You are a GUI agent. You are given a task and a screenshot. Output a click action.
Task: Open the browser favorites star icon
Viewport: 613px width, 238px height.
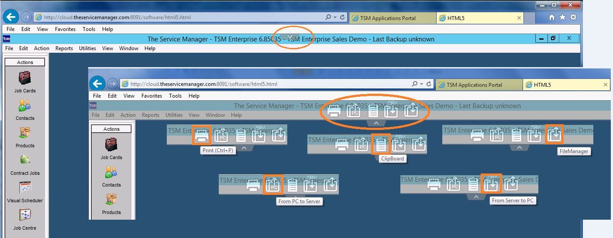[562, 17]
